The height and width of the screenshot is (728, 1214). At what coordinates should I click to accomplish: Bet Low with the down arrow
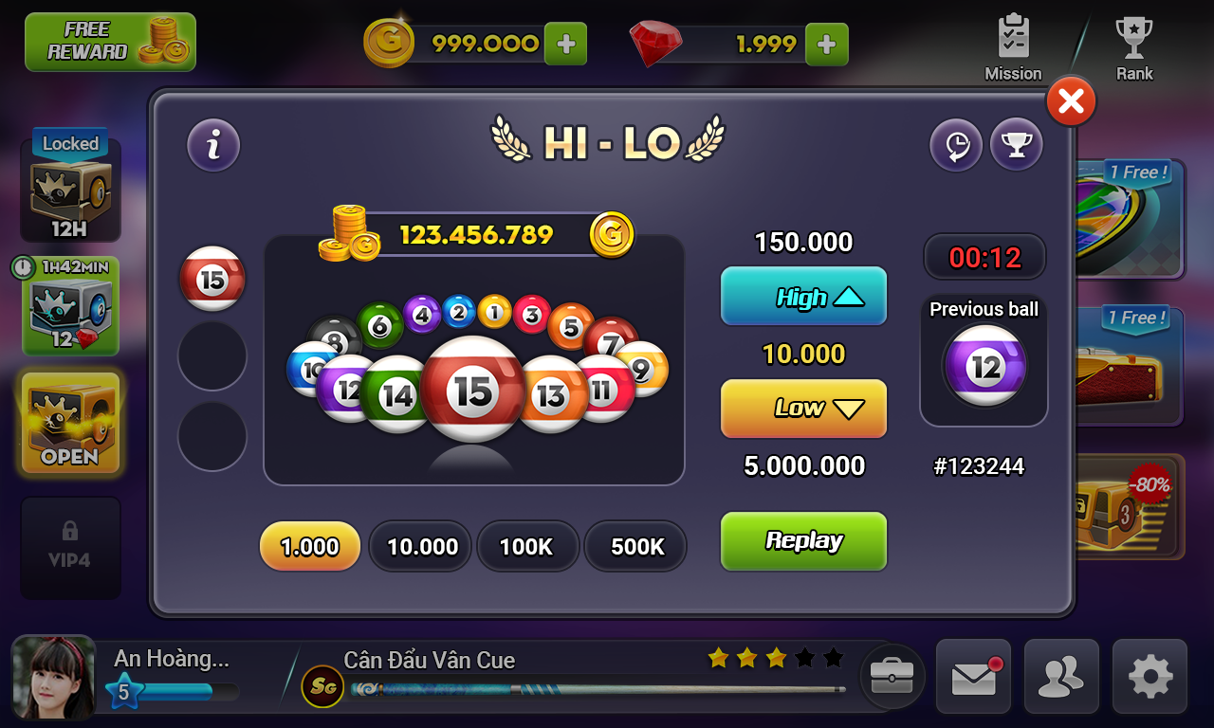coord(803,409)
